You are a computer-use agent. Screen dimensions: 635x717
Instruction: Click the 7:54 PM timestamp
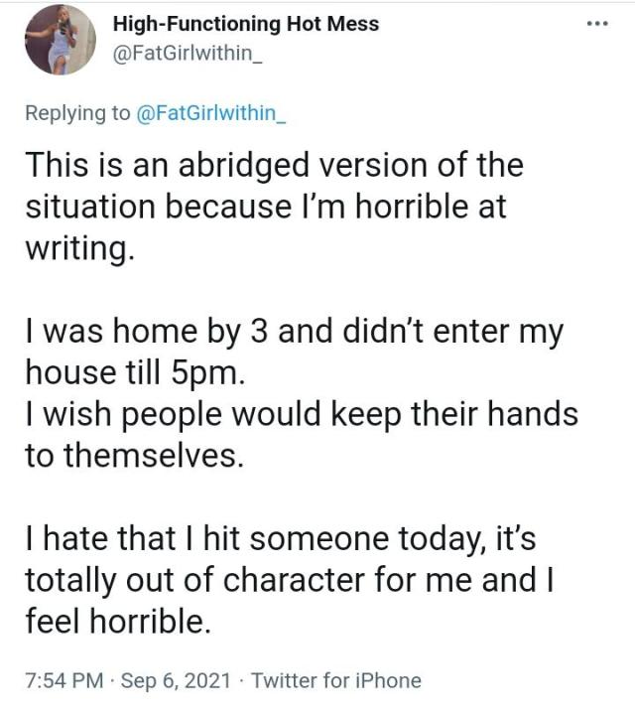(64, 680)
